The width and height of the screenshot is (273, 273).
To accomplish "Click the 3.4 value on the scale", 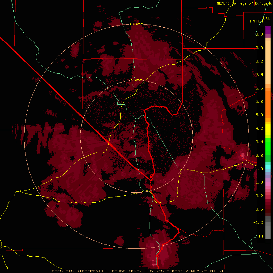I will click(259, 142).
